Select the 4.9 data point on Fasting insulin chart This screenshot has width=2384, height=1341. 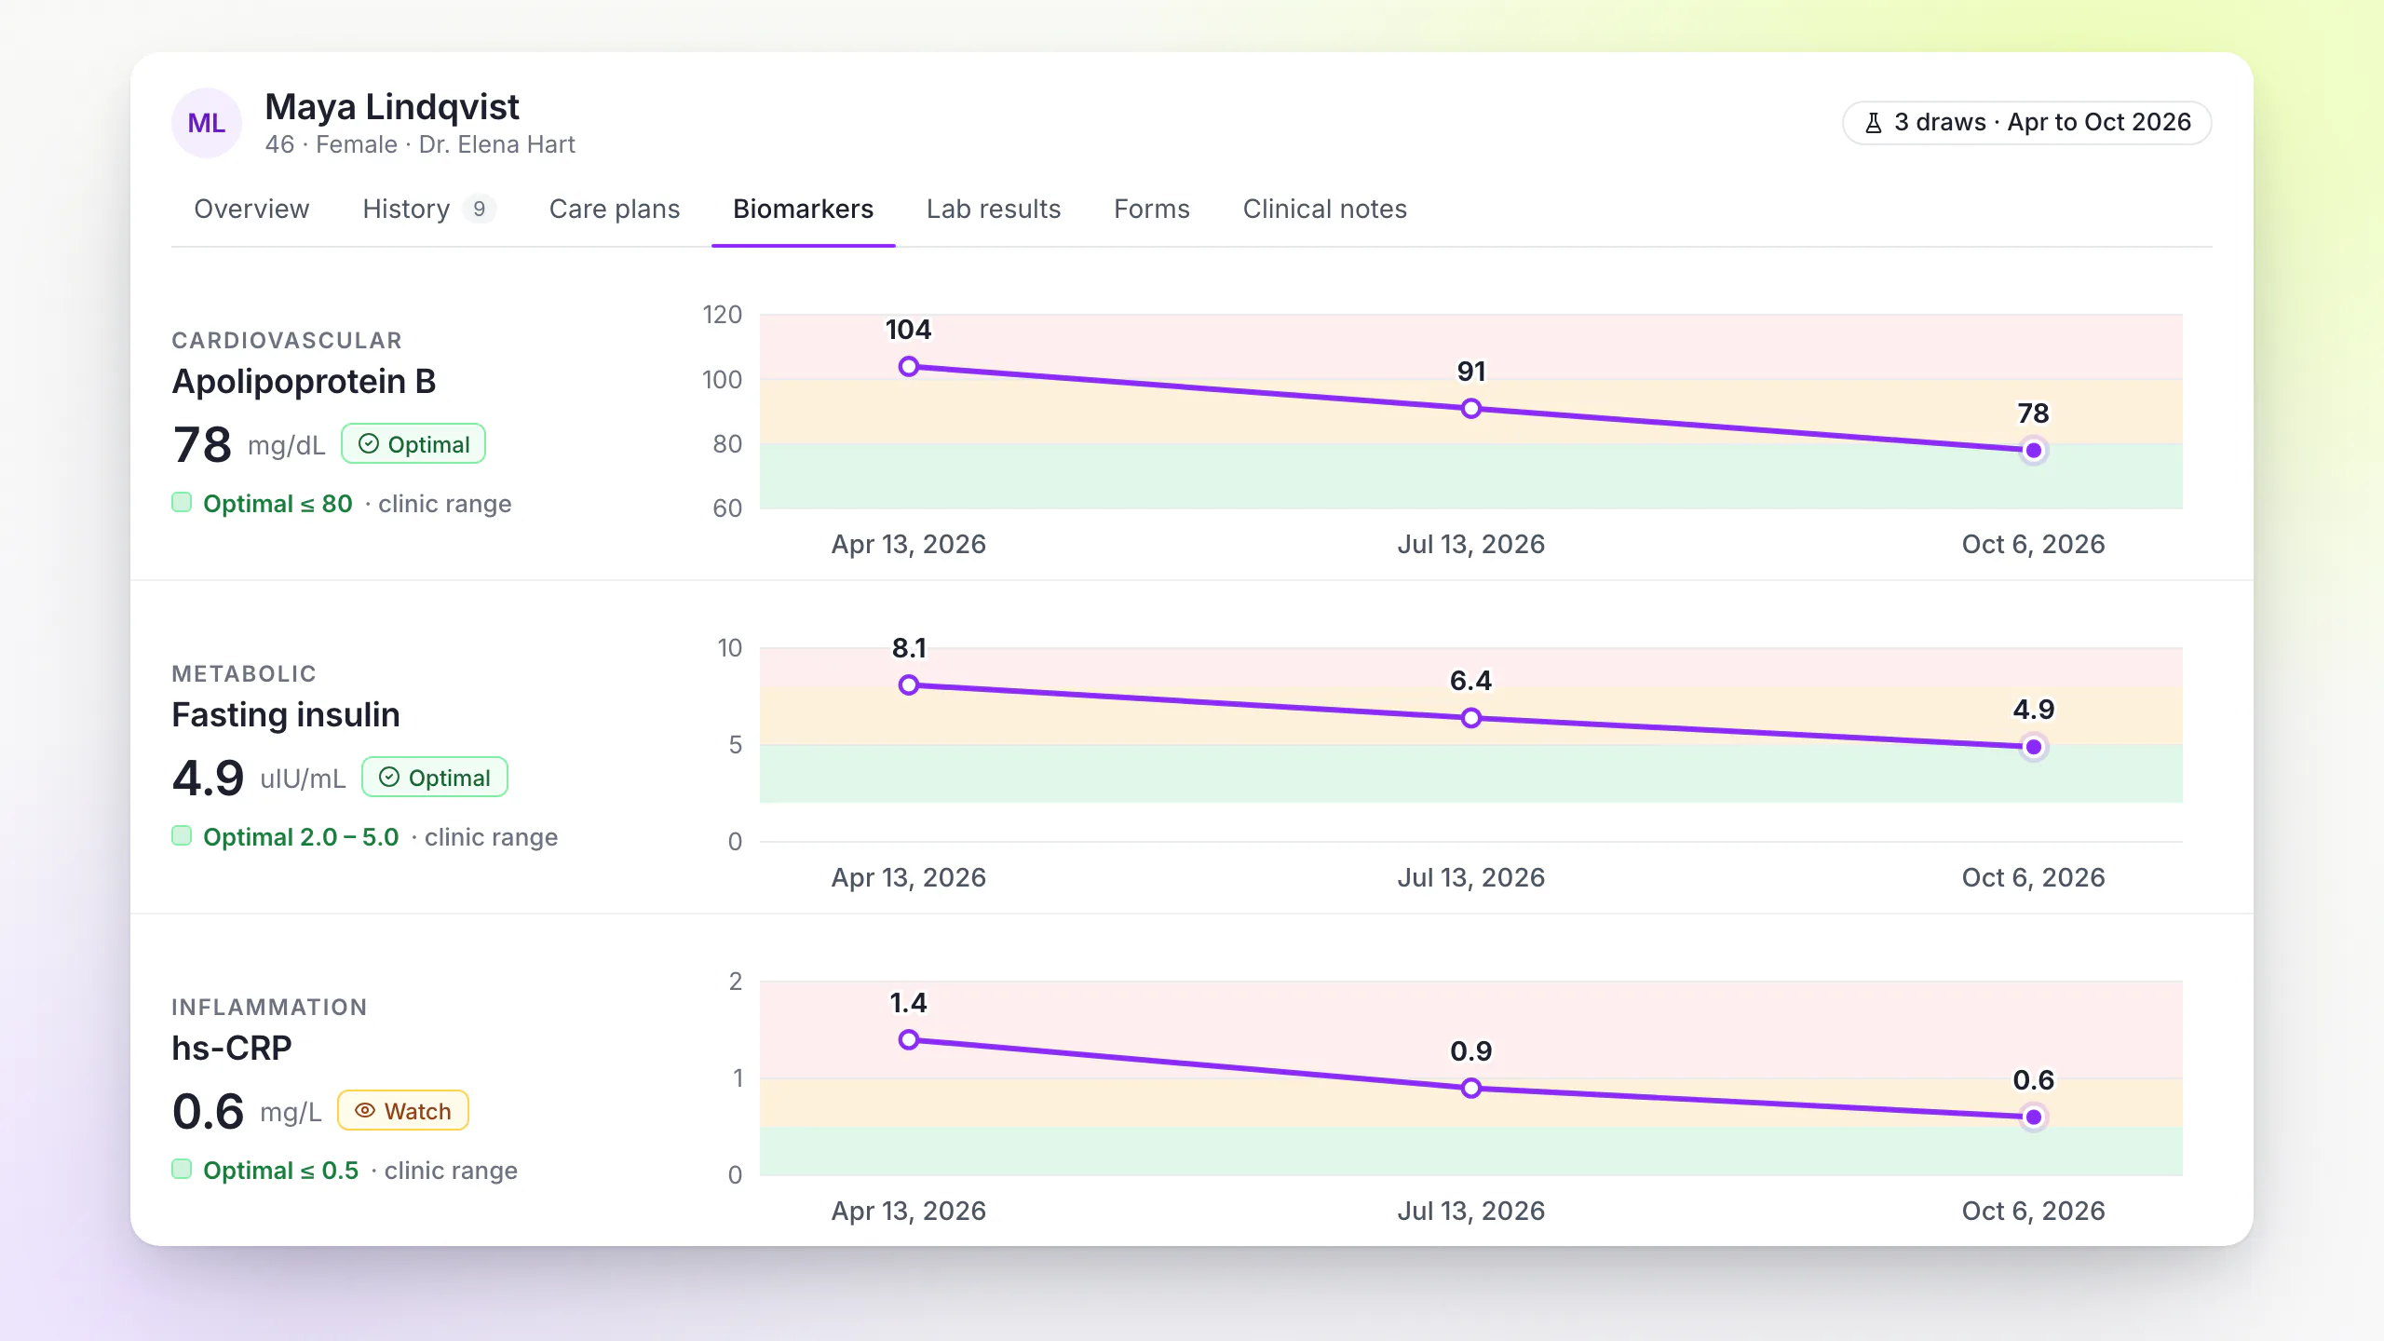2034,747
